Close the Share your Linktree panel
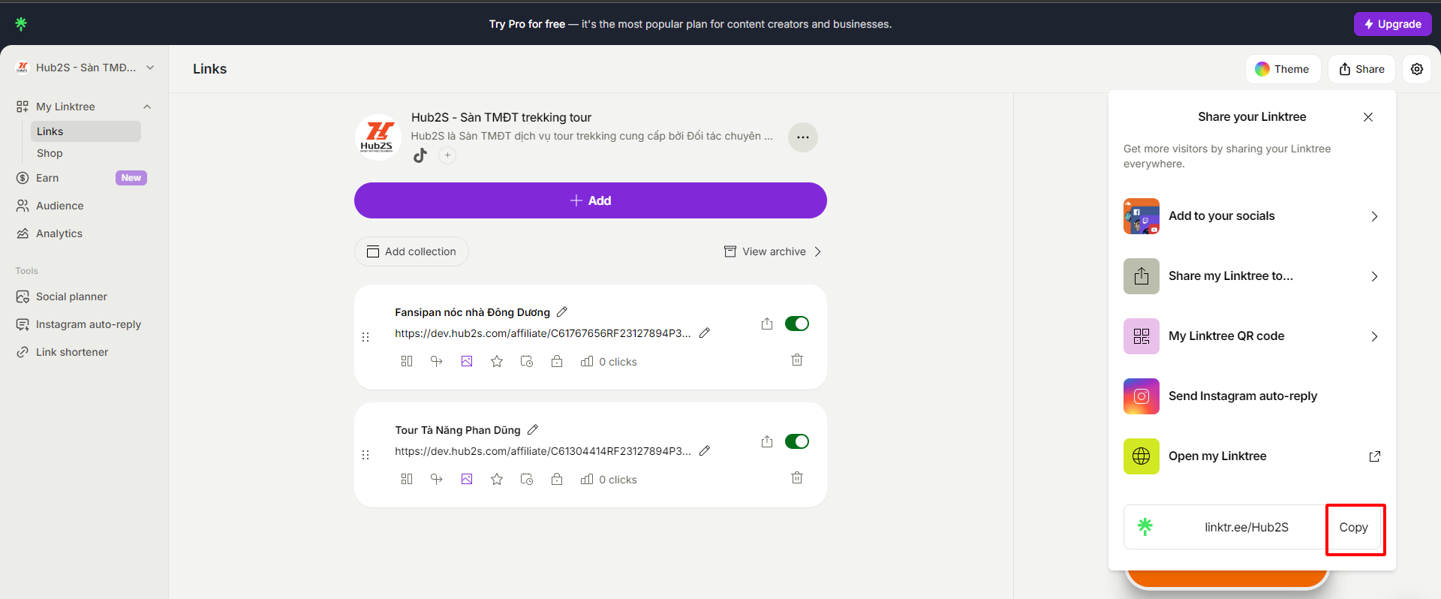1441x599 pixels. coord(1368,117)
